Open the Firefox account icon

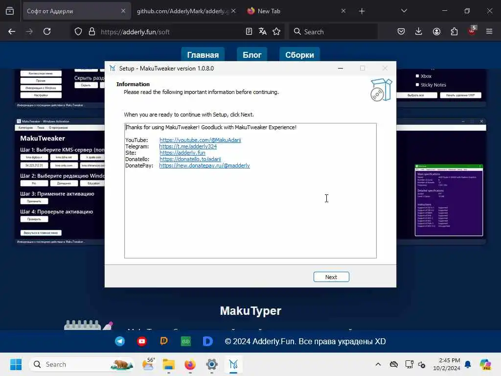[x=436, y=31]
